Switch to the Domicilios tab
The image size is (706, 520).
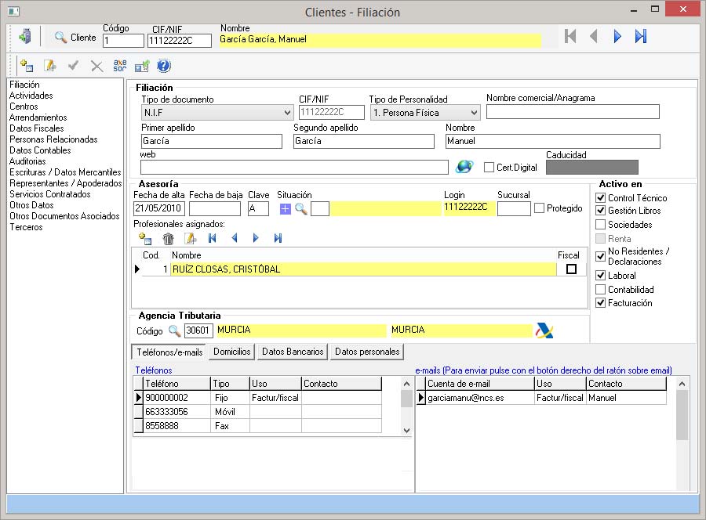(232, 352)
